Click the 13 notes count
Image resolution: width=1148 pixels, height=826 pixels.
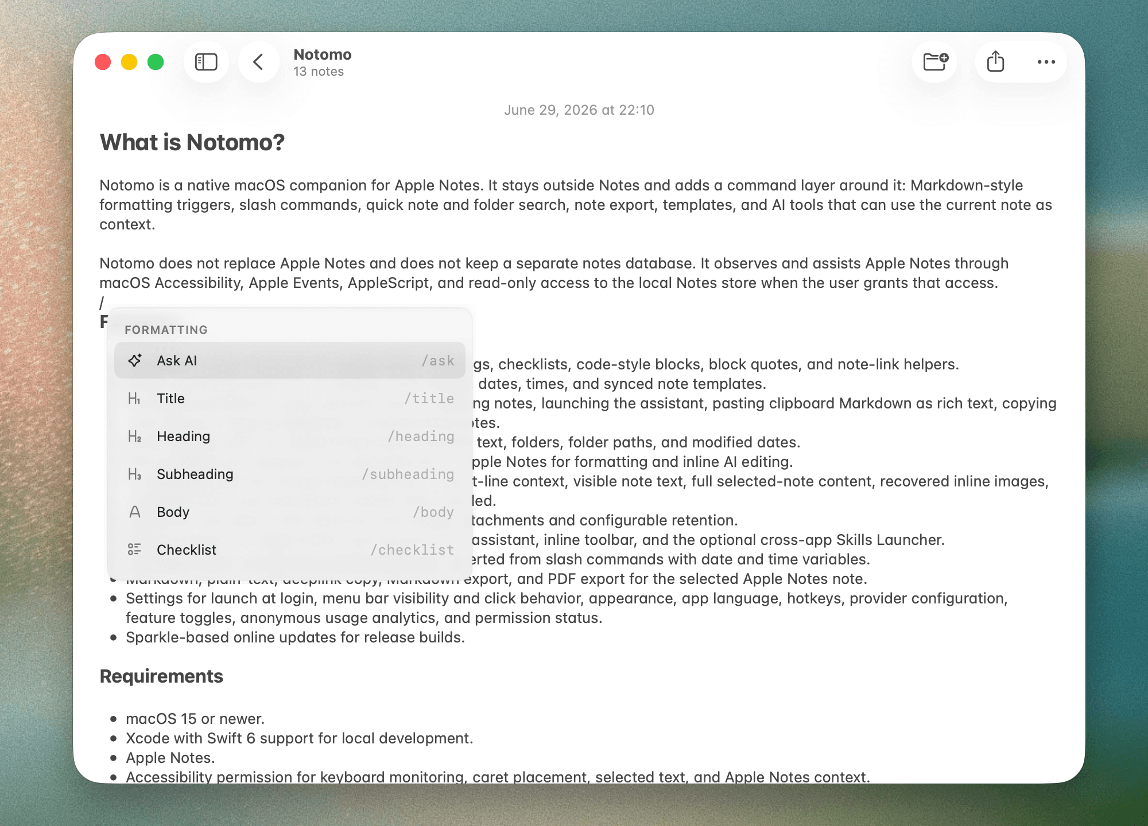pos(319,72)
